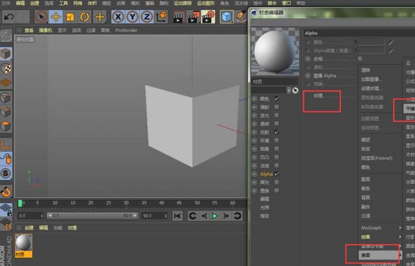Toggle the 透明 channel checkbox
Viewport: 415px width, 266px height.
pos(276,123)
